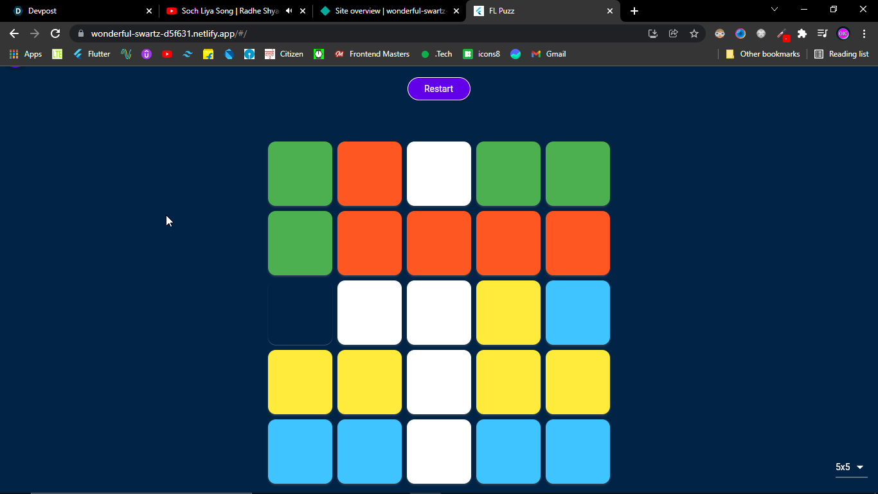The height and width of the screenshot is (494, 878).
Task: Switch to the Site overview tab
Action: point(390,11)
